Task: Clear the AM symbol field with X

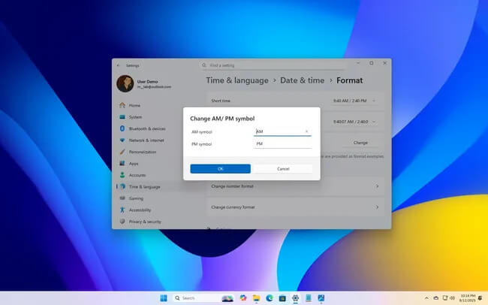Action: click(x=306, y=131)
